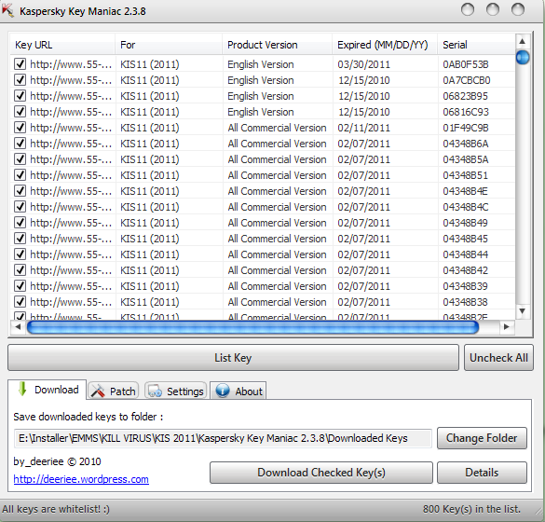545x522 pixels.
Task: Click the save folder path field
Action: click(x=223, y=438)
